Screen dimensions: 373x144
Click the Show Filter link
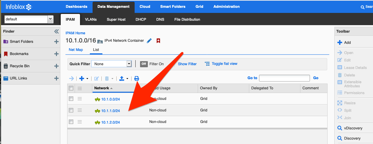[187, 64]
